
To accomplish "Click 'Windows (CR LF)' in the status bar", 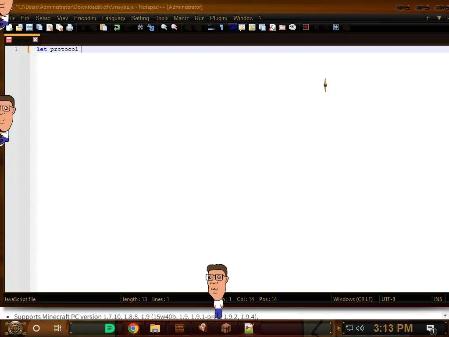I will click(x=353, y=299).
